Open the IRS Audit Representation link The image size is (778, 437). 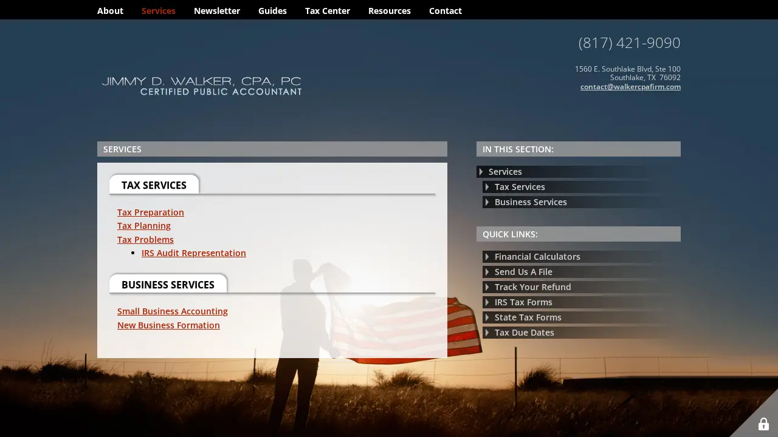(194, 253)
